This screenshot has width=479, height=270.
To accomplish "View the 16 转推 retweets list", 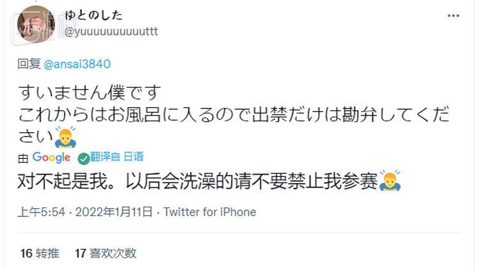I will click(40, 253).
